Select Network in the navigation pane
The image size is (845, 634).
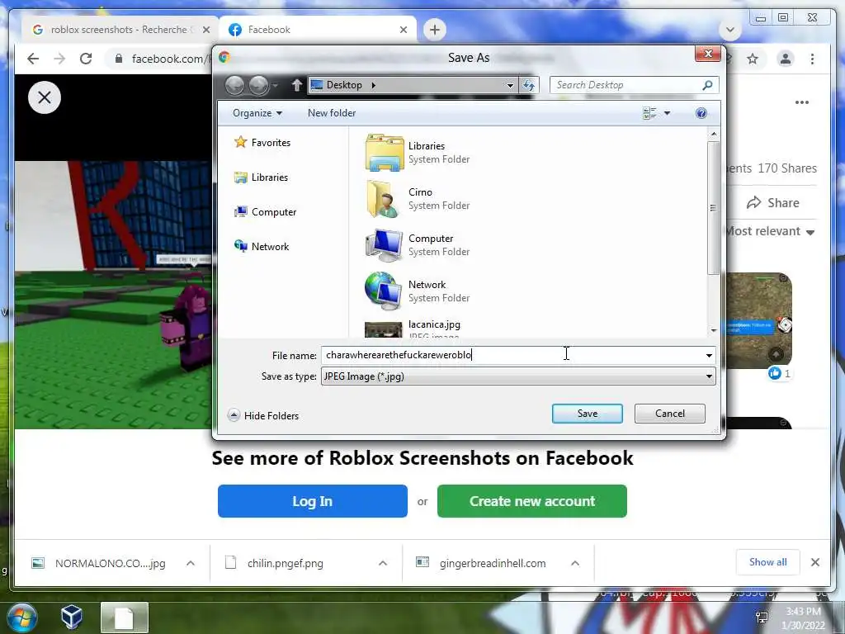(262, 246)
